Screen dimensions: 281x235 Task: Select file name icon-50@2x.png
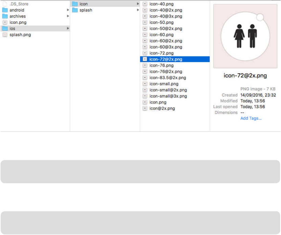[166, 28]
